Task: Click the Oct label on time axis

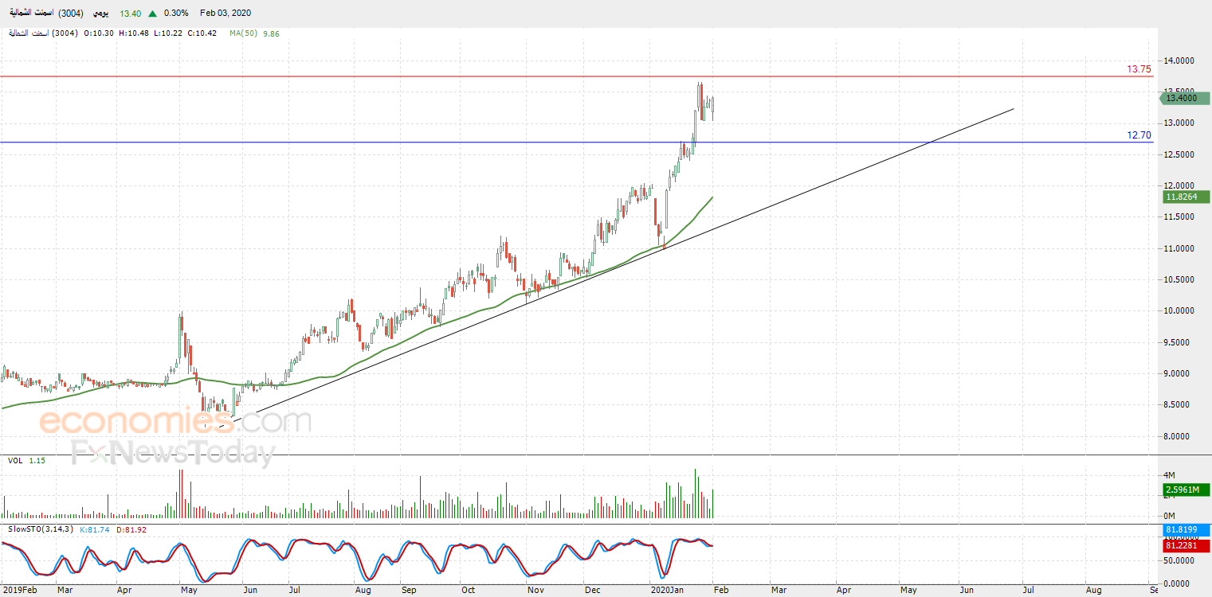Action: click(x=467, y=591)
